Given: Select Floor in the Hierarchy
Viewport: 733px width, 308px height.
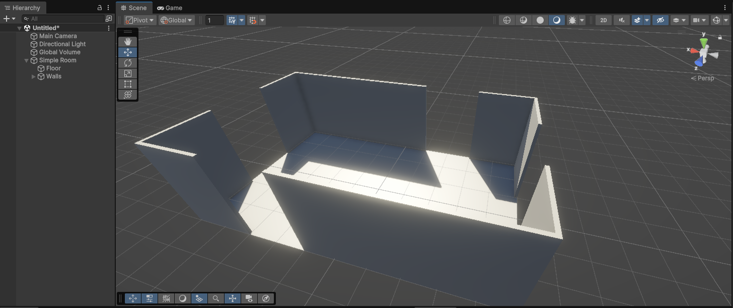Looking at the screenshot, I should [x=52, y=68].
